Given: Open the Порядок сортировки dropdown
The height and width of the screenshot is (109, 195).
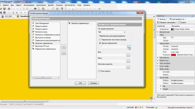Looking at the screenshot, I should [177, 22].
